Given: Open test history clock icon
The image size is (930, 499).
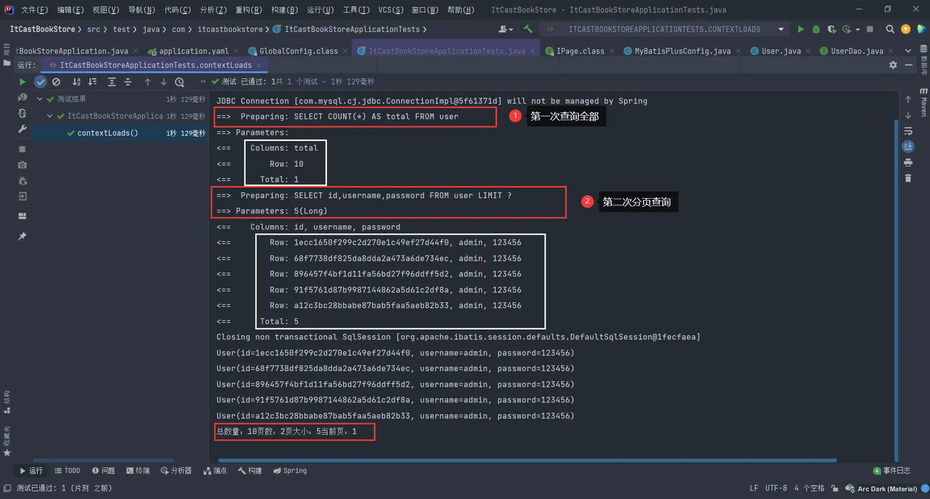Looking at the screenshot, I should pos(179,82).
